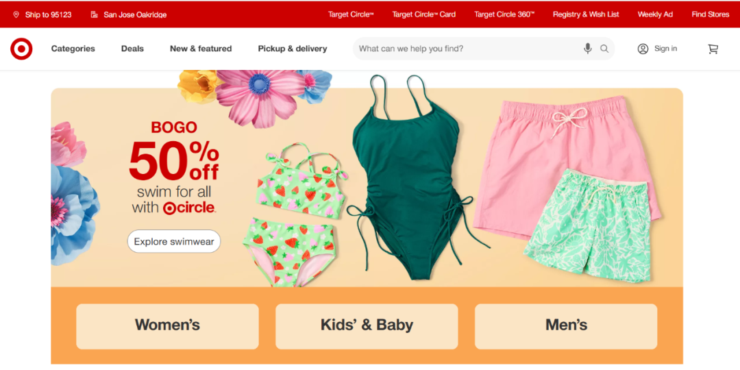Click the account profile icon
This screenshot has height=370, width=740.
(x=643, y=49)
